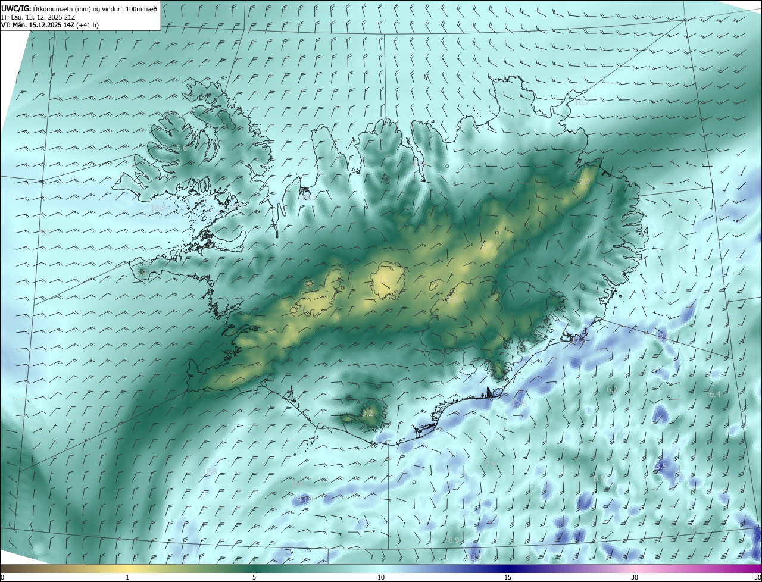Click the color scale label 30
Viewport: 762px width, 582px height.
(635, 577)
